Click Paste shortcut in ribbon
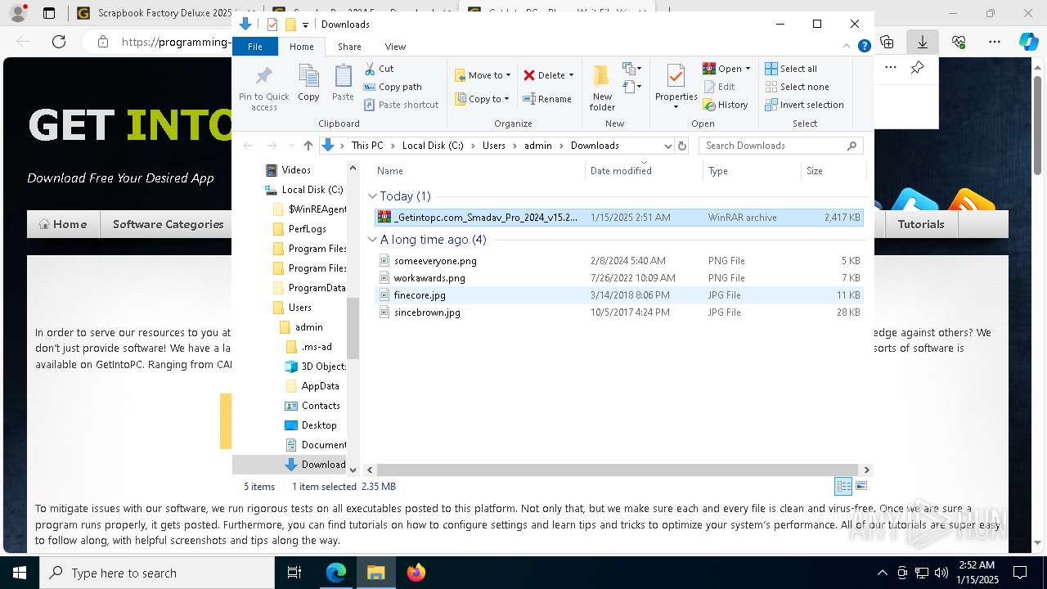The height and width of the screenshot is (589, 1047). [x=401, y=105]
